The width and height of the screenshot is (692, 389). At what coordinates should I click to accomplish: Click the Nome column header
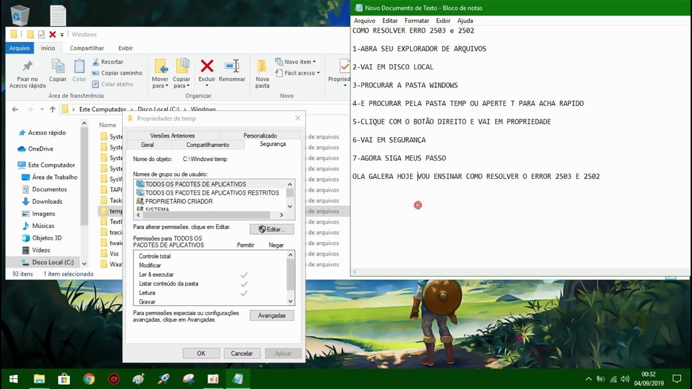tap(108, 125)
